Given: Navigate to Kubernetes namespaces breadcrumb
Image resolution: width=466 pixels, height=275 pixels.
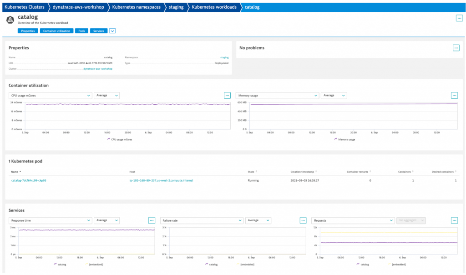Looking at the screenshot, I should point(136,7).
